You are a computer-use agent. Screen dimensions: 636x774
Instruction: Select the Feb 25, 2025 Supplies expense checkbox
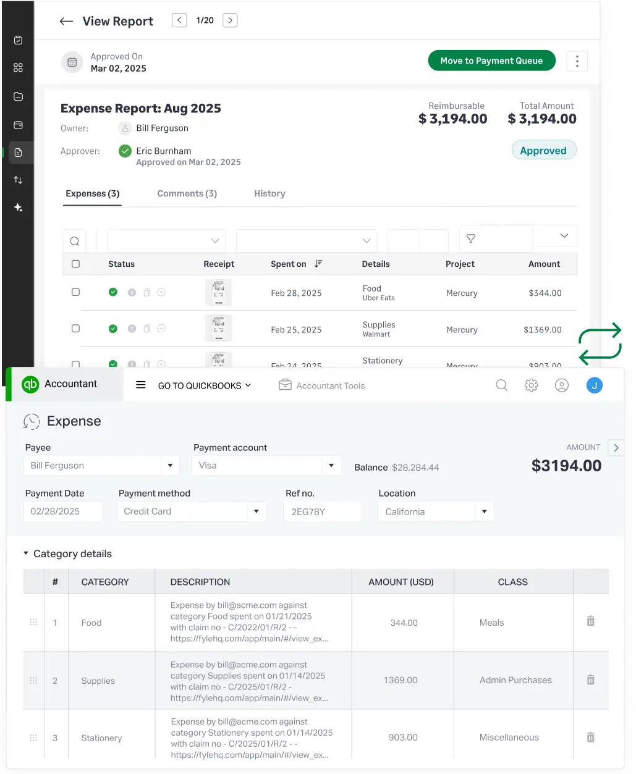click(75, 329)
